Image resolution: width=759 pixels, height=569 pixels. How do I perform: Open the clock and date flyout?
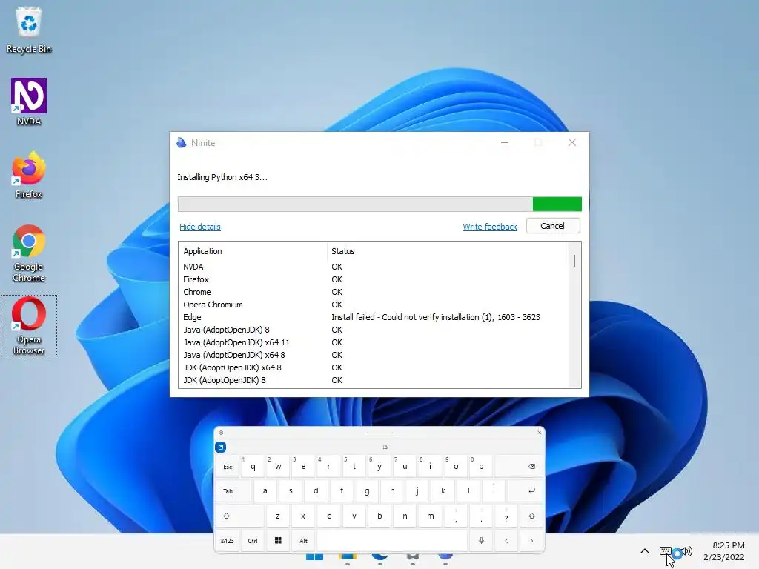[724, 551]
